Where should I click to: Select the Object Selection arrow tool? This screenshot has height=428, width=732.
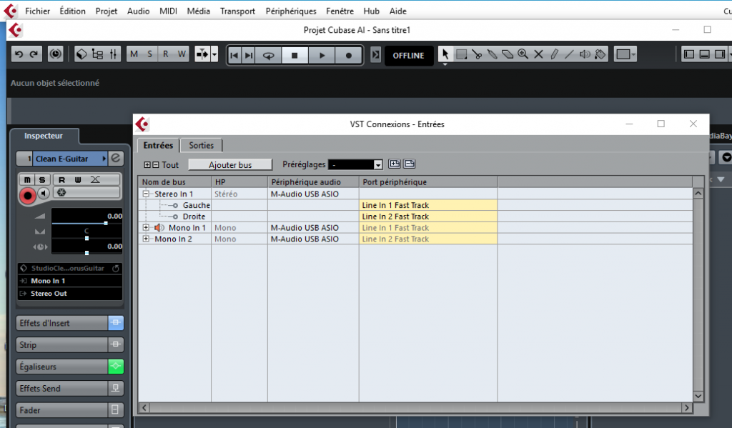[445, 54]
